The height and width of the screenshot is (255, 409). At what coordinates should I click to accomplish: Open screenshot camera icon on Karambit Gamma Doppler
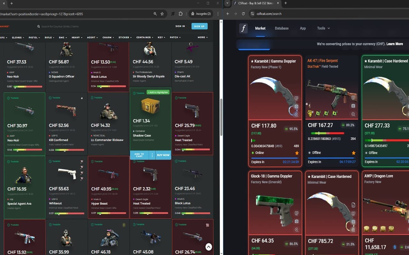pos(297,106)
